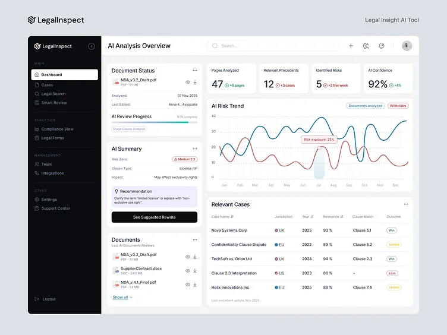
Task: Focus the Search input field
Action: click(273, 46)
